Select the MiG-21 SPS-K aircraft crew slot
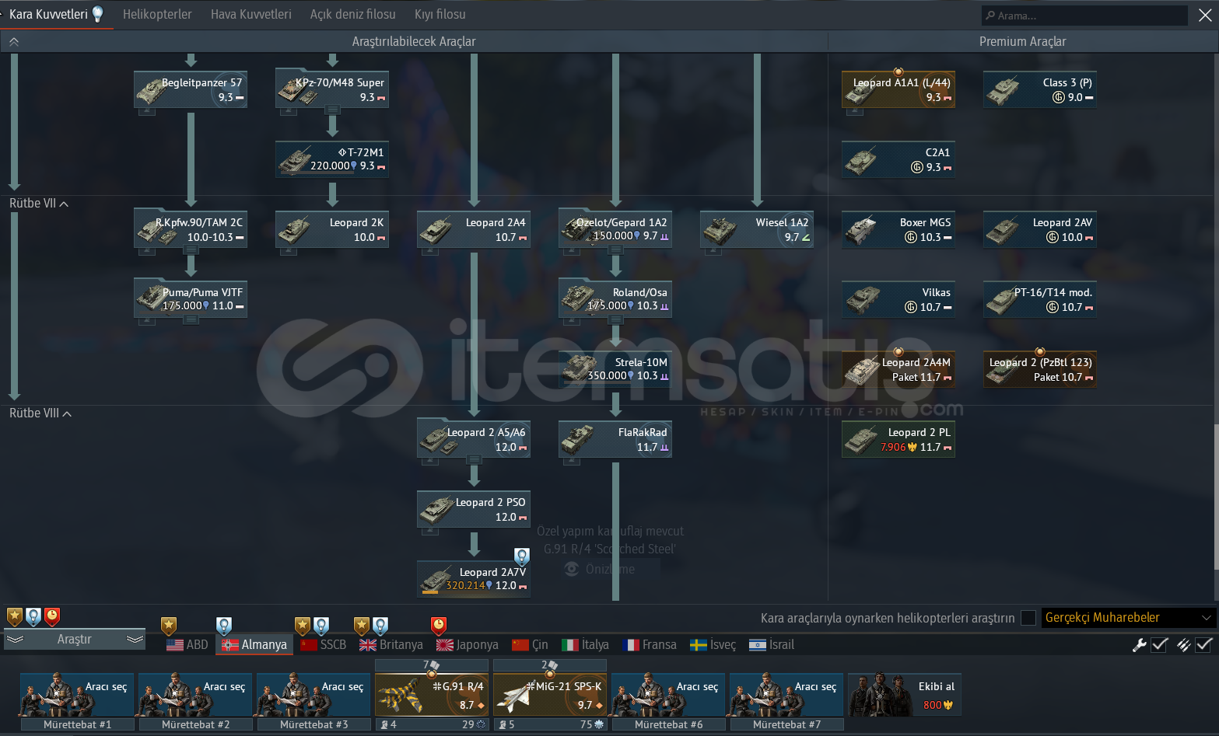 tap(550, 695)
